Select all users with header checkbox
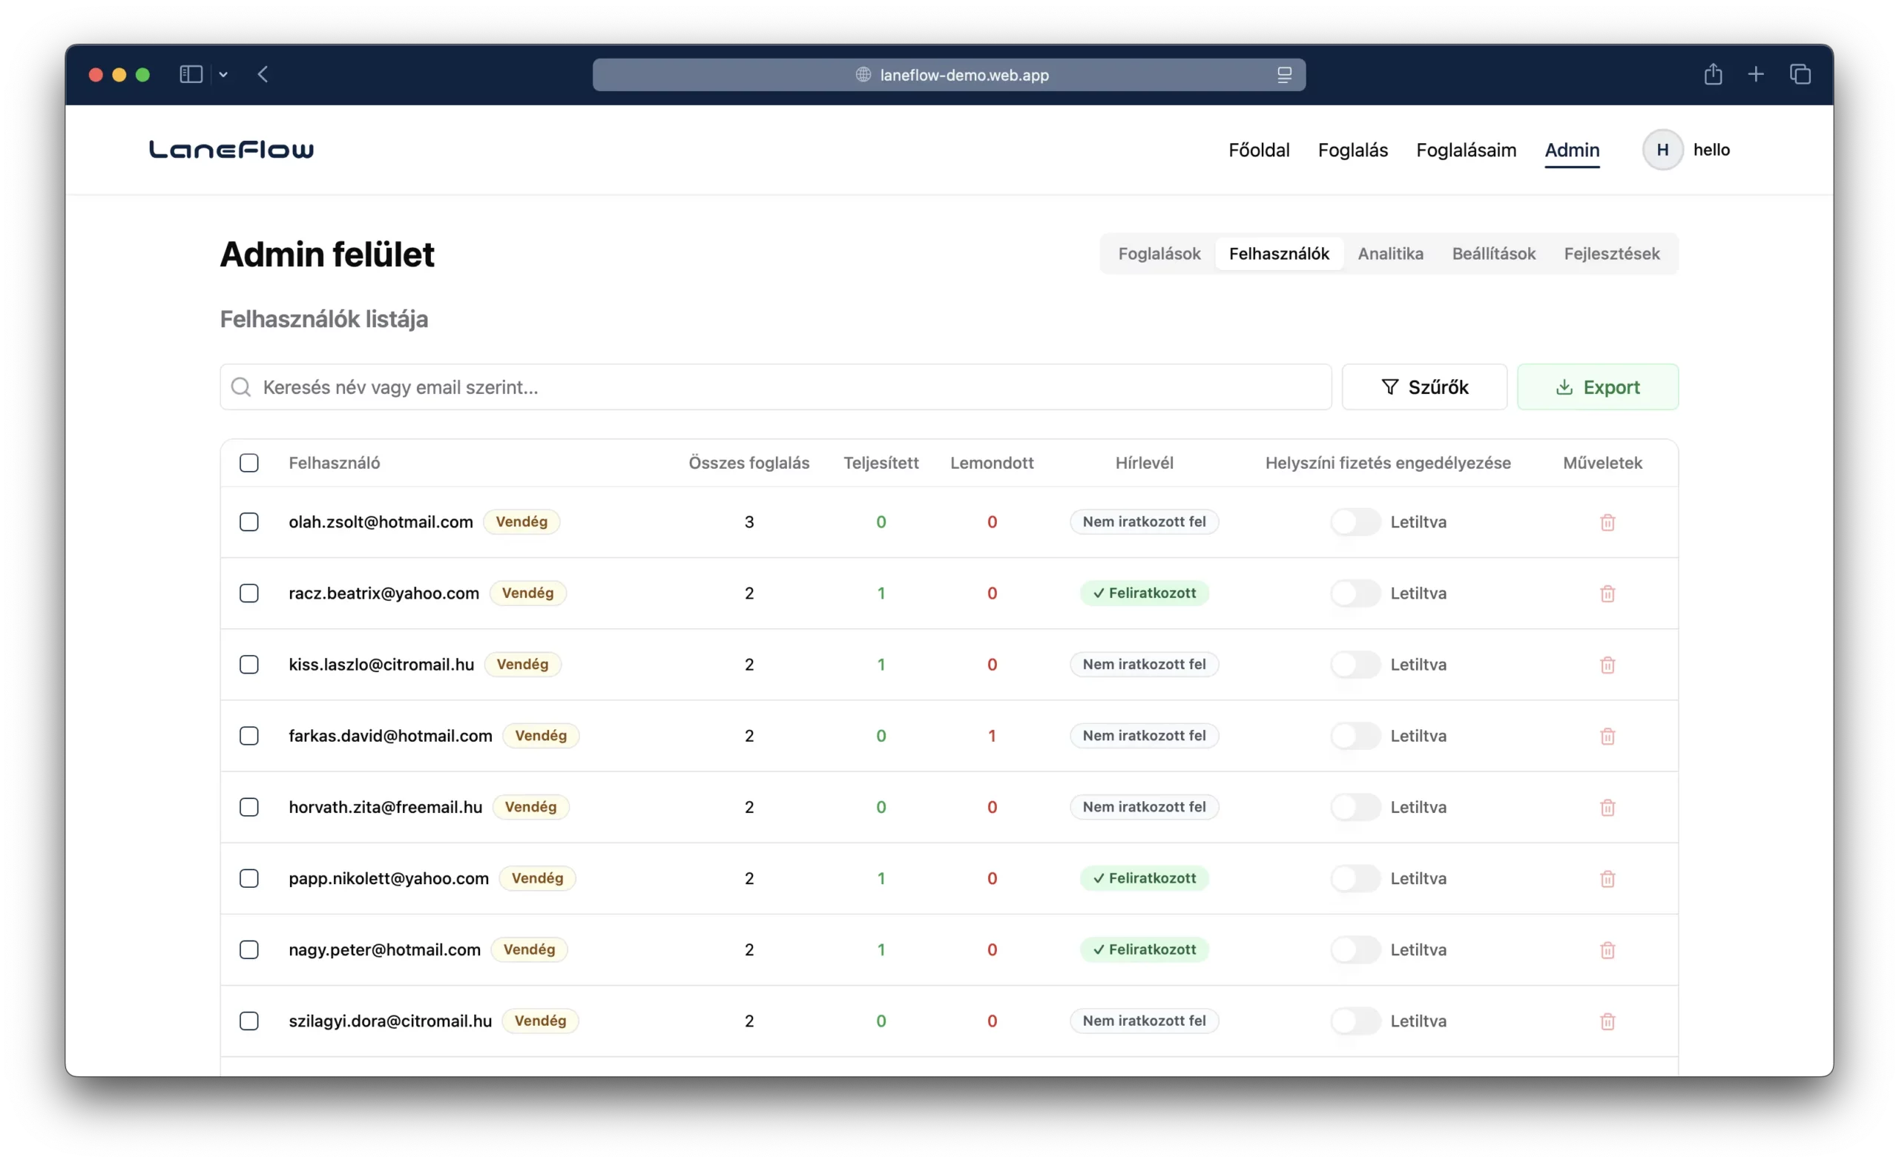The image size is (1899, 1163). click(249, 463)
